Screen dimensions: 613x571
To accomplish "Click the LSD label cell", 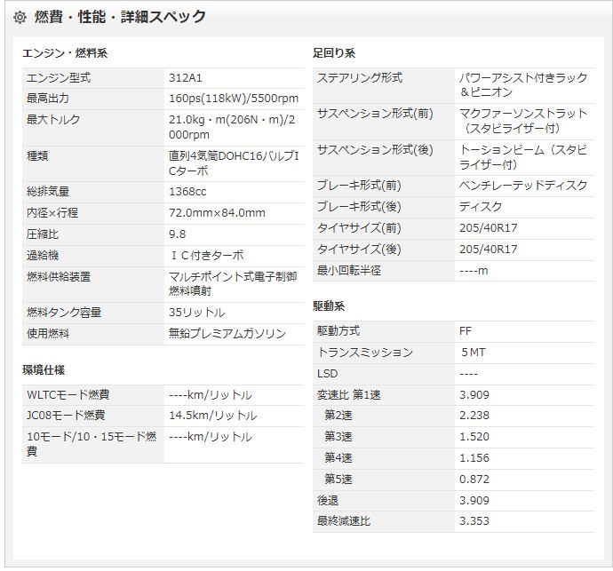I will click(384, 374).
